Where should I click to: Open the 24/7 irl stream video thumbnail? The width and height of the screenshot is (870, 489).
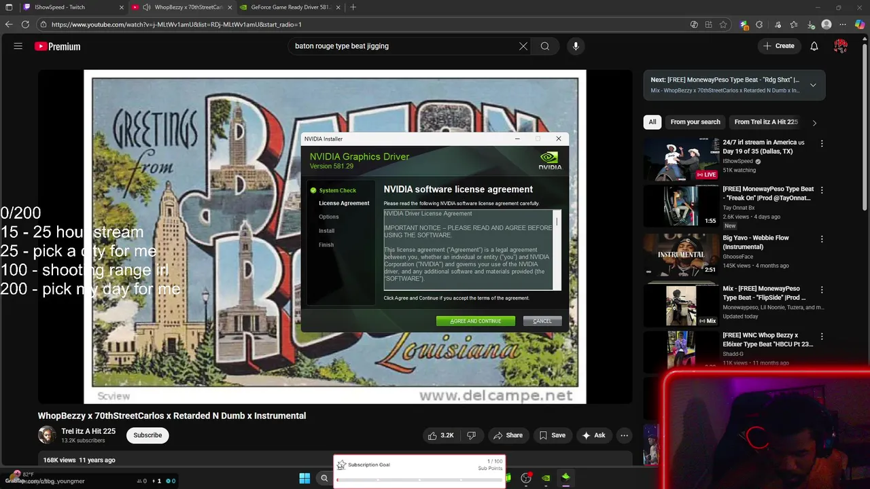click(x=681, y=160)
